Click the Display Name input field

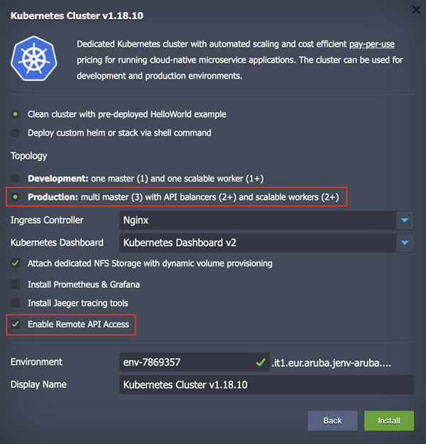point(266,385)
